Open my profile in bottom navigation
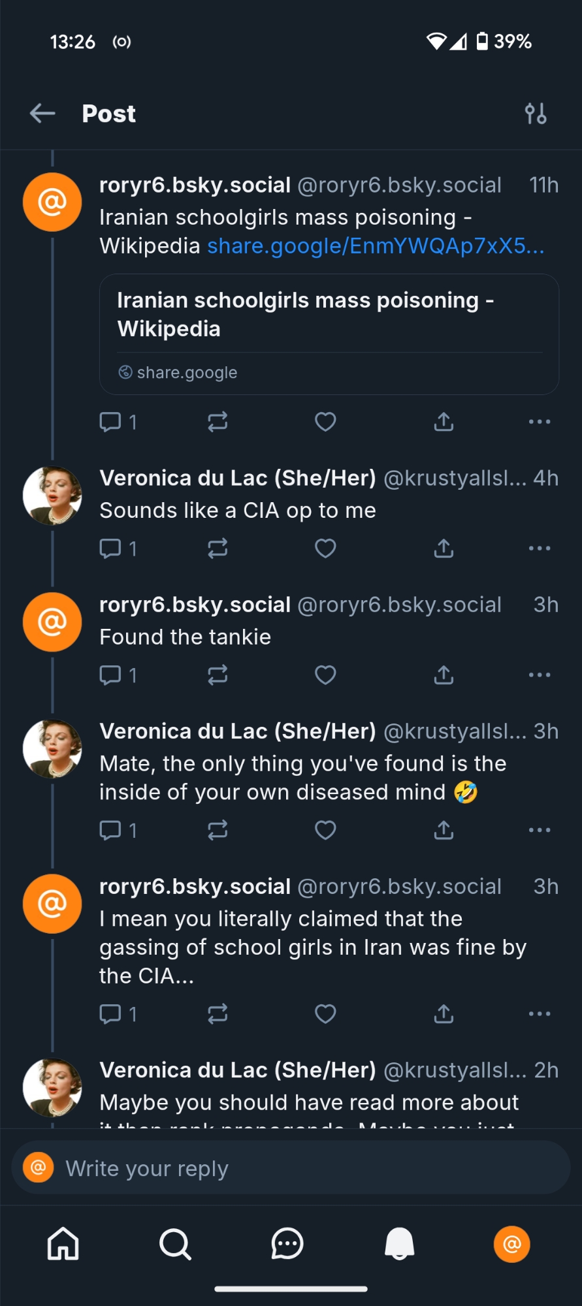The image size is (582, 1306). (512, 1244)
